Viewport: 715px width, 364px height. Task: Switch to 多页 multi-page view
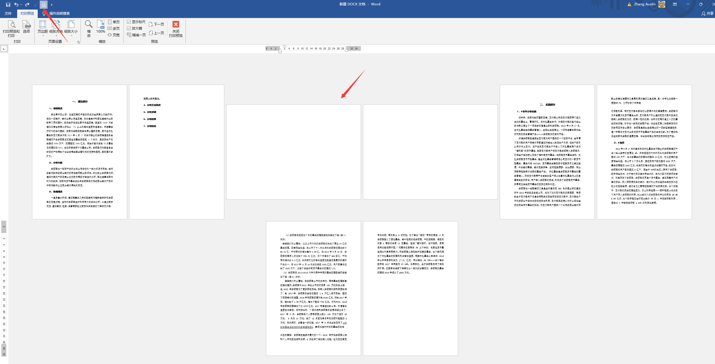coord(114,28)
